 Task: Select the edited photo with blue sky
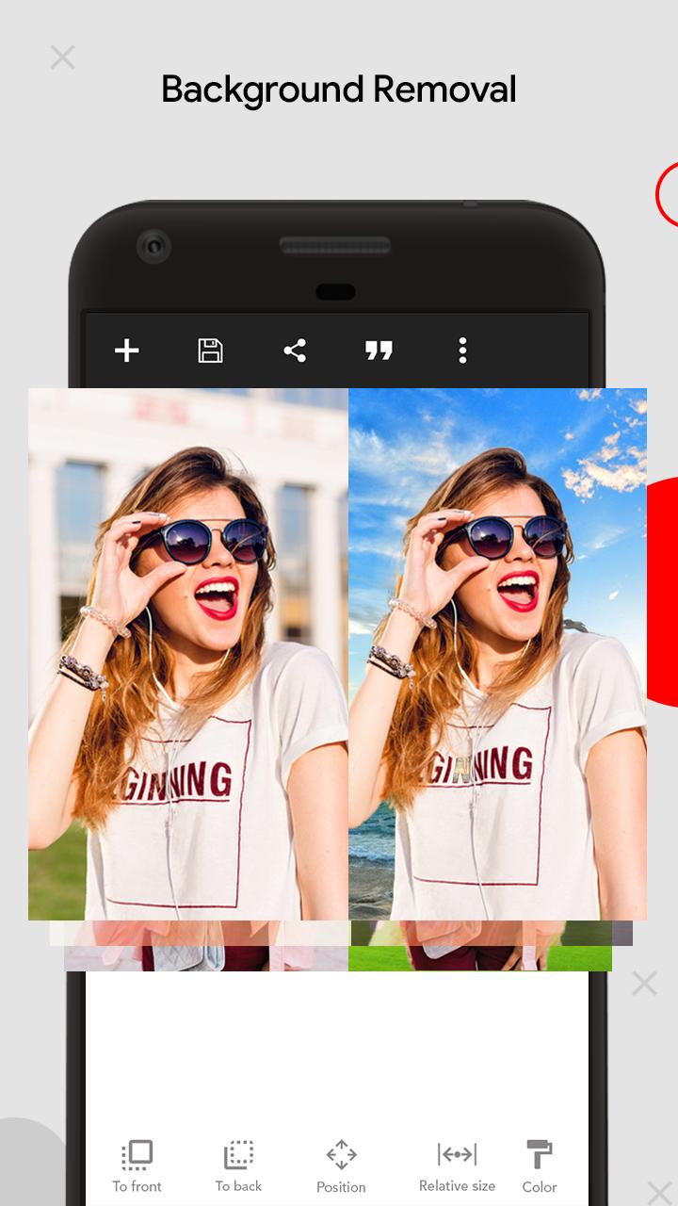point(497,654)
